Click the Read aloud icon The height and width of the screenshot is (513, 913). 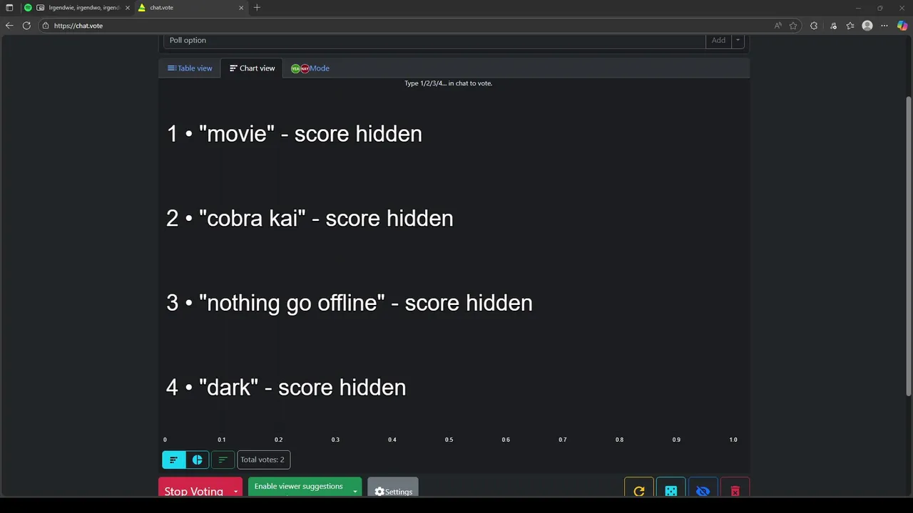[x=777, y=26]
